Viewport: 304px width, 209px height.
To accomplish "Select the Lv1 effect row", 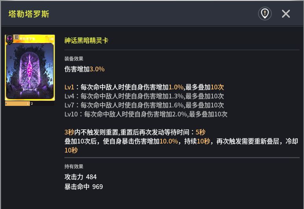I will point(144,87).
